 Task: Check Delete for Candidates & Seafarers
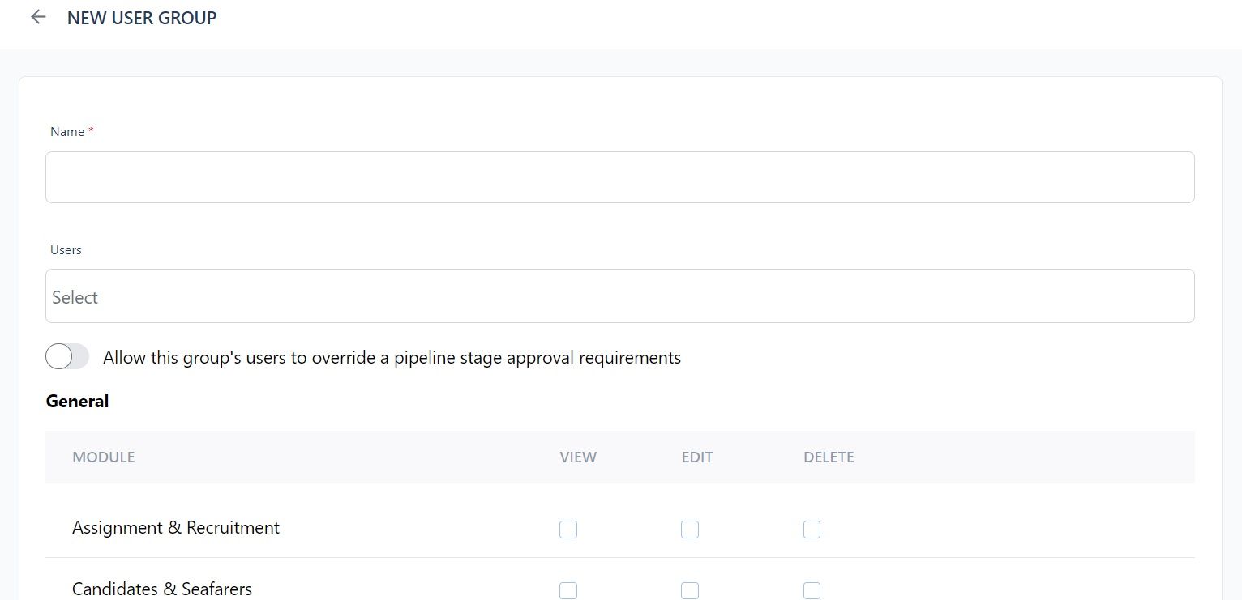[812, 590]
